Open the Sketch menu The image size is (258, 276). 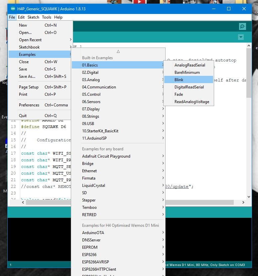33,17
